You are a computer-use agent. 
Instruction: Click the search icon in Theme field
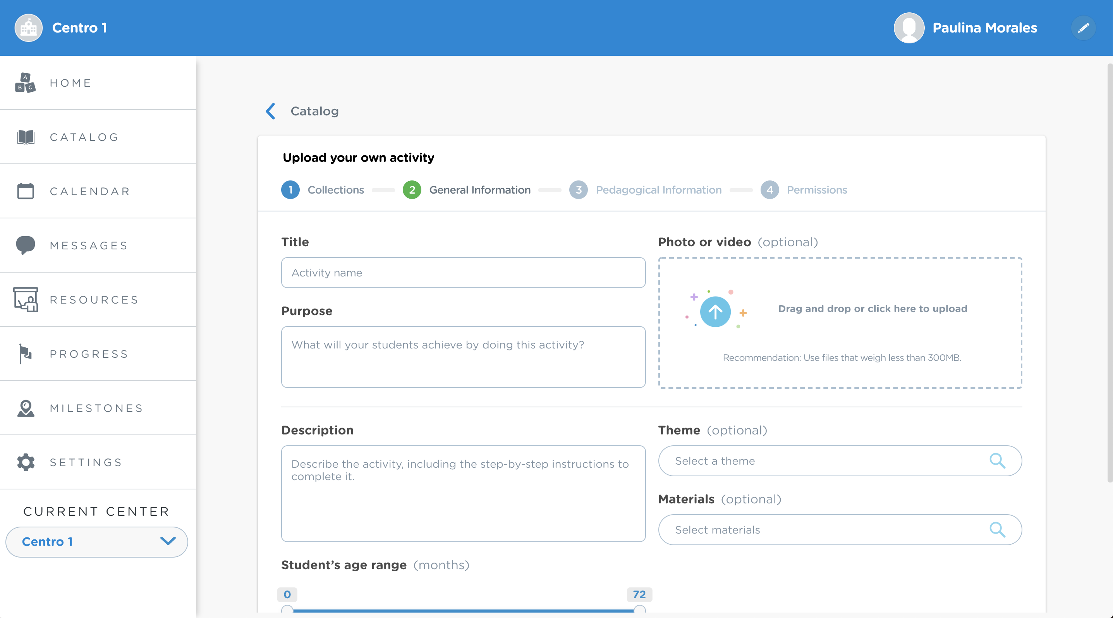[x=997, y=461]
